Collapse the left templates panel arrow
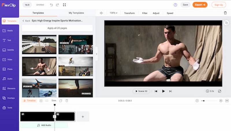Image resolution: width=231 pixels, height=131 pixels. click(x=96, y=54)
